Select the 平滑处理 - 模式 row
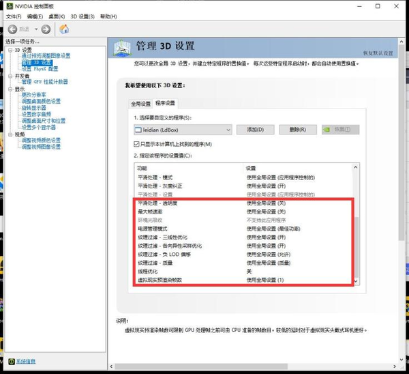The height and width of the screenshot is (374, 409). coord(243,177)
